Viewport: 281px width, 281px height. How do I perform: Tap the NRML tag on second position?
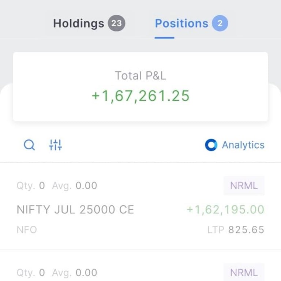click(244, 272)
